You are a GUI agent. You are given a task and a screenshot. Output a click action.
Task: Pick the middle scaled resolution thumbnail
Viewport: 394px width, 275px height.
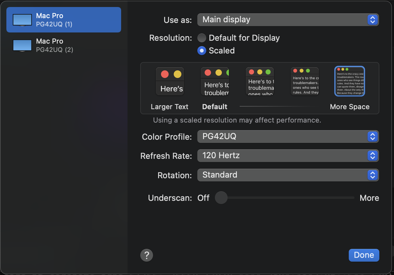[260, 81]
